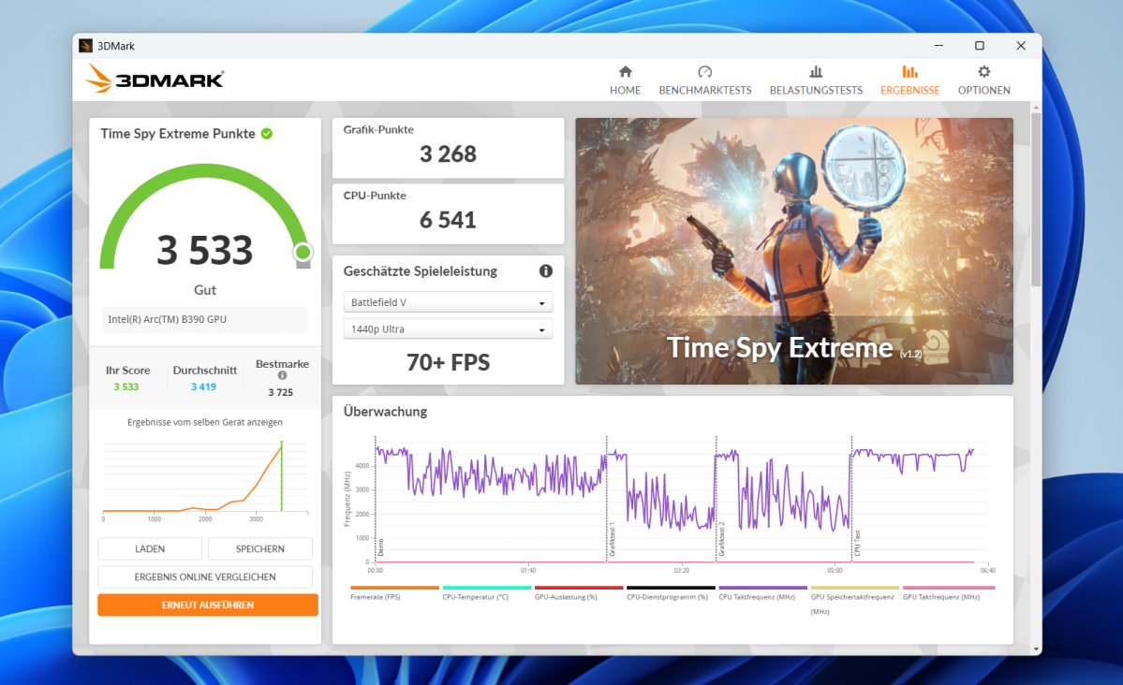The image size is (1123, 685).
Task: Click the scrollbar down arrow
Action: pyautogui.click(x=1036, y=649)
